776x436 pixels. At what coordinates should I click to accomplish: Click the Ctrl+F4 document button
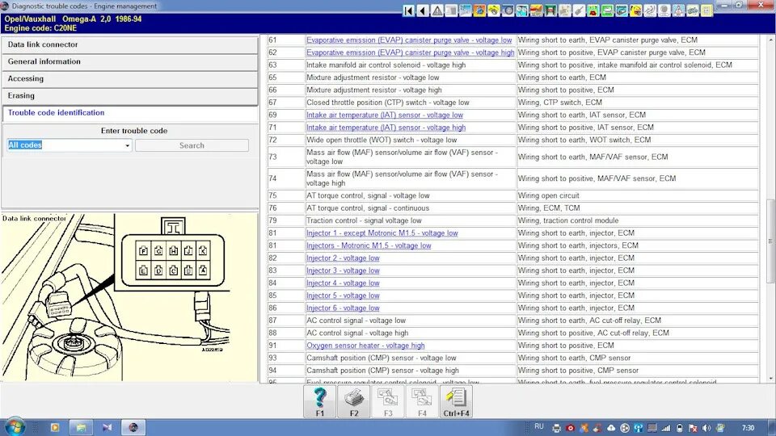456,401
